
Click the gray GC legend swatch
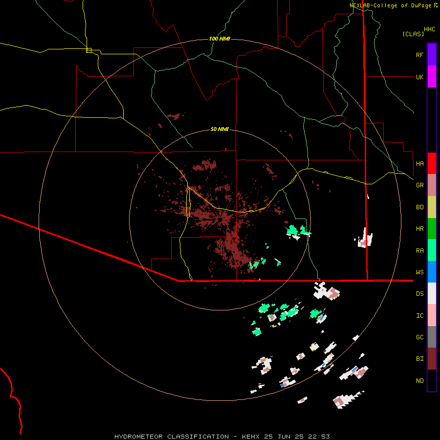pyautogui.click(x=432, y=337)
